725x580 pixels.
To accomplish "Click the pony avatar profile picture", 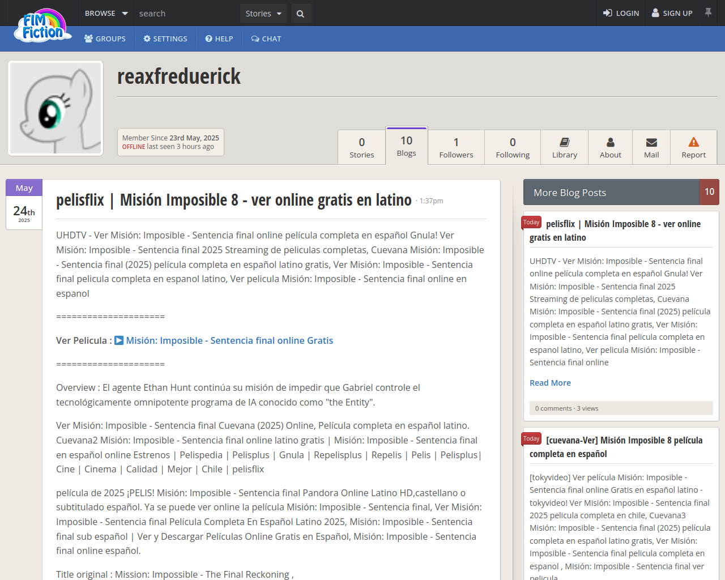I will coord(56,108).
